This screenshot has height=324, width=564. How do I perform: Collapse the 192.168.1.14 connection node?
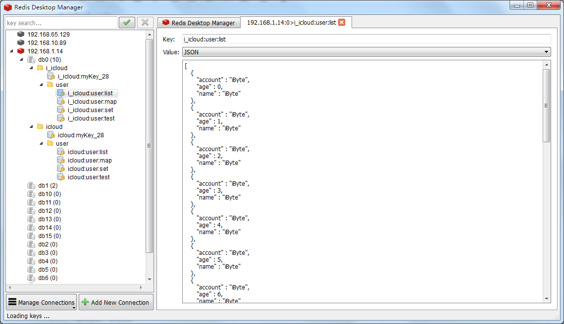(x=11, y=51)
